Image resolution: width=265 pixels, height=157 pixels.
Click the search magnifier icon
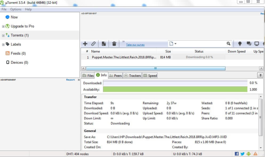[228, 44]
